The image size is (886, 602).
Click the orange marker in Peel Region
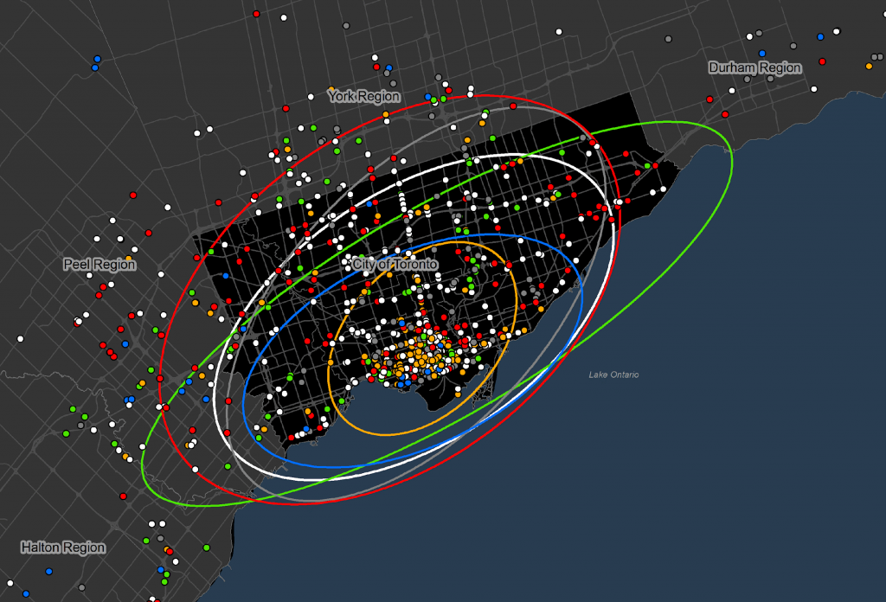point(128,256)
